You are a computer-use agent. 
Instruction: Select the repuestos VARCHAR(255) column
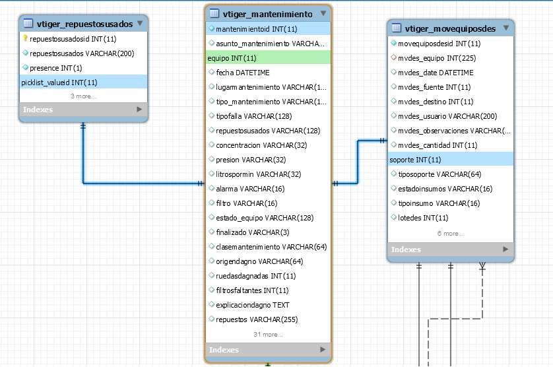268,319
